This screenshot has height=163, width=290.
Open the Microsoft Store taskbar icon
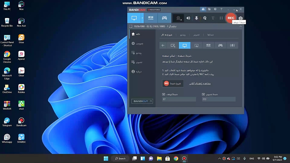click(168, 158)
